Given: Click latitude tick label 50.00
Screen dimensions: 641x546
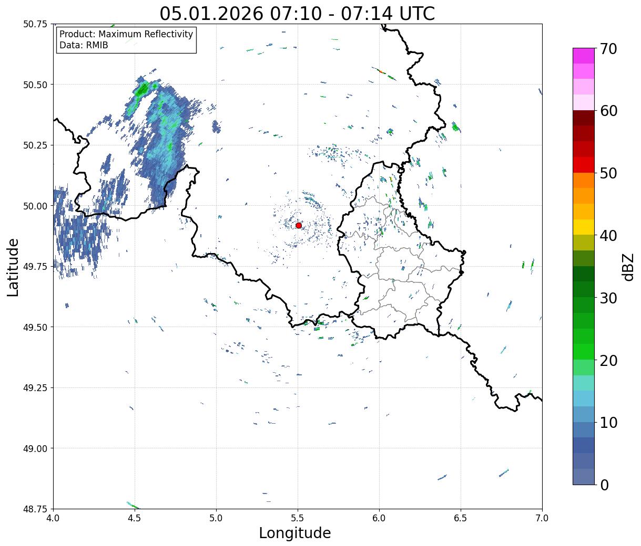Looking at the screenshot, I should click(35, 206).
